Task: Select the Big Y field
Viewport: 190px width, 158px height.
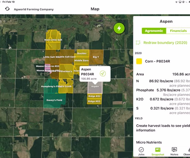Action: click(x=96, y=57)
